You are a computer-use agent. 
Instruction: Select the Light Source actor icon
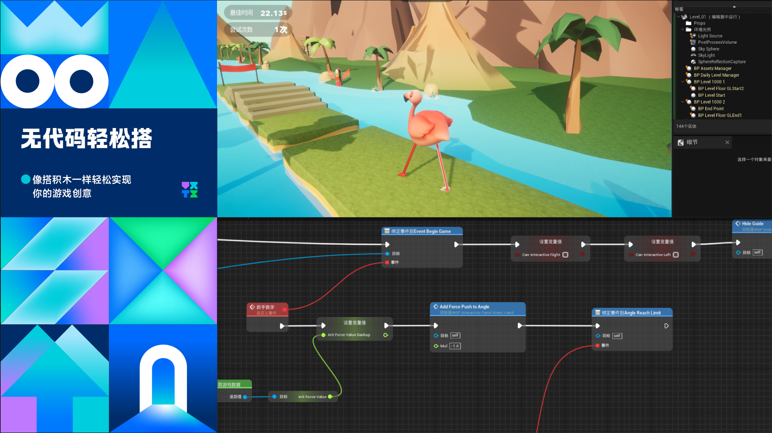pyautogui.click(x=693, y=36)
